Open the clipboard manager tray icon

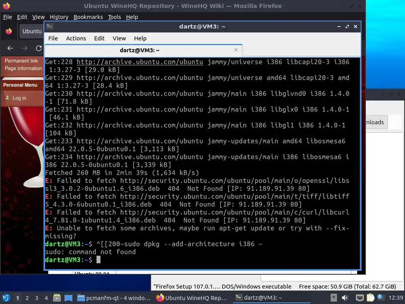[370, 298]
